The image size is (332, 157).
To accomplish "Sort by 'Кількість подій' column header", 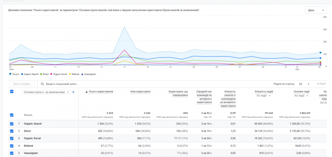I will pos(264,92).
